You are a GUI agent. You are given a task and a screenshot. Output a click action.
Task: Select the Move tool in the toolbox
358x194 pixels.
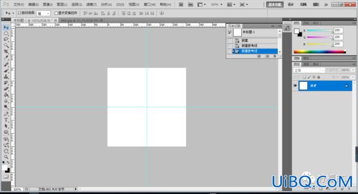tap(6, 27)
